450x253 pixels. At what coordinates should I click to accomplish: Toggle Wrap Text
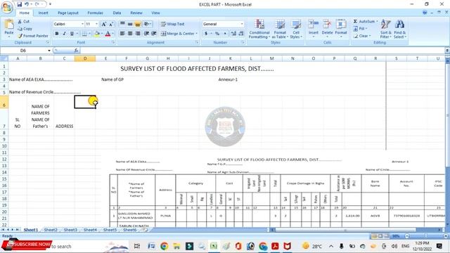click(x=172, y=24)
